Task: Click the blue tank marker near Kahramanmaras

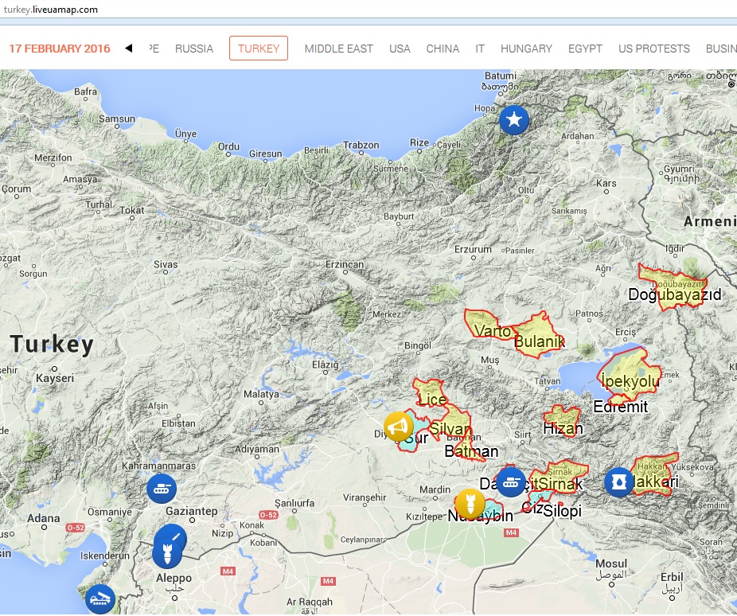Action: (x=162, y=488)
